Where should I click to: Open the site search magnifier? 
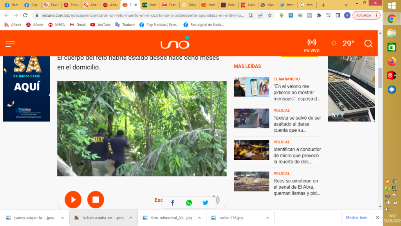click(x=368, y=44)
